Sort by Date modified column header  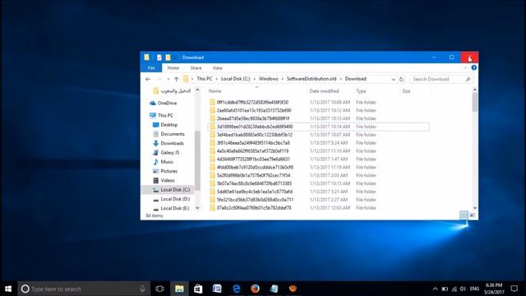click(x=324, y=91)
